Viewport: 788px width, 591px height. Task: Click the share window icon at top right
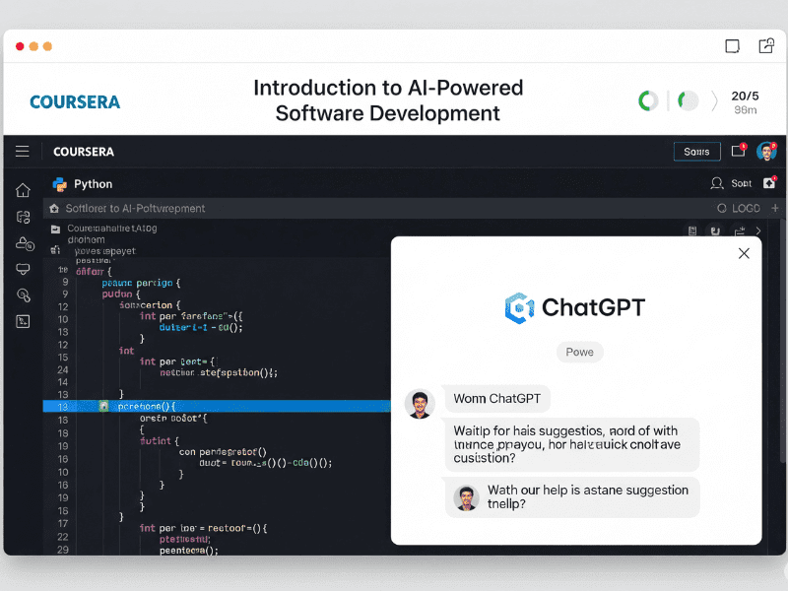point(766,45)
